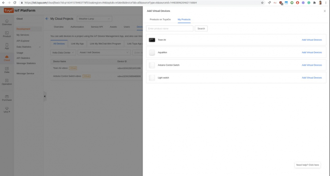
Task: Add virtual device for AquaMon
Action: coord(311,53)
